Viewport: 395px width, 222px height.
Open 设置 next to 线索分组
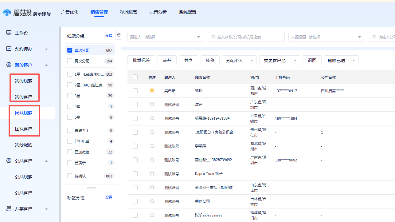point(108,35)
